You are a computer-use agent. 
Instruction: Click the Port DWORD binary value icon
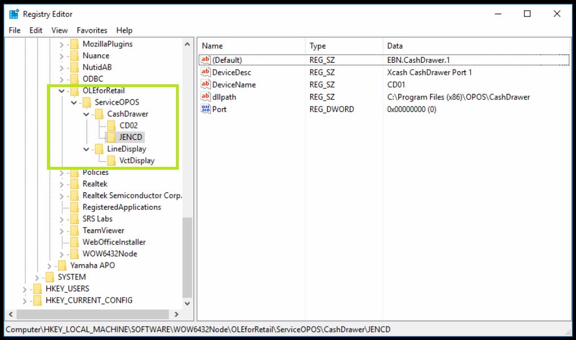click(x=206, y=109)
